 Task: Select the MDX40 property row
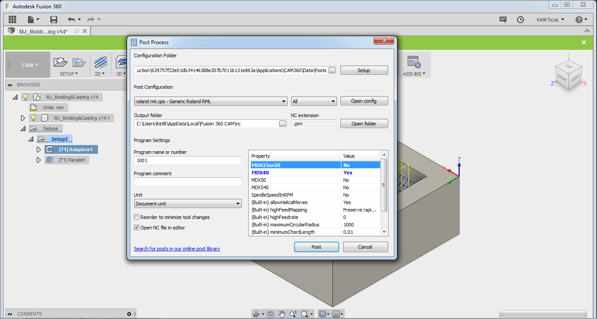point(315,173)
